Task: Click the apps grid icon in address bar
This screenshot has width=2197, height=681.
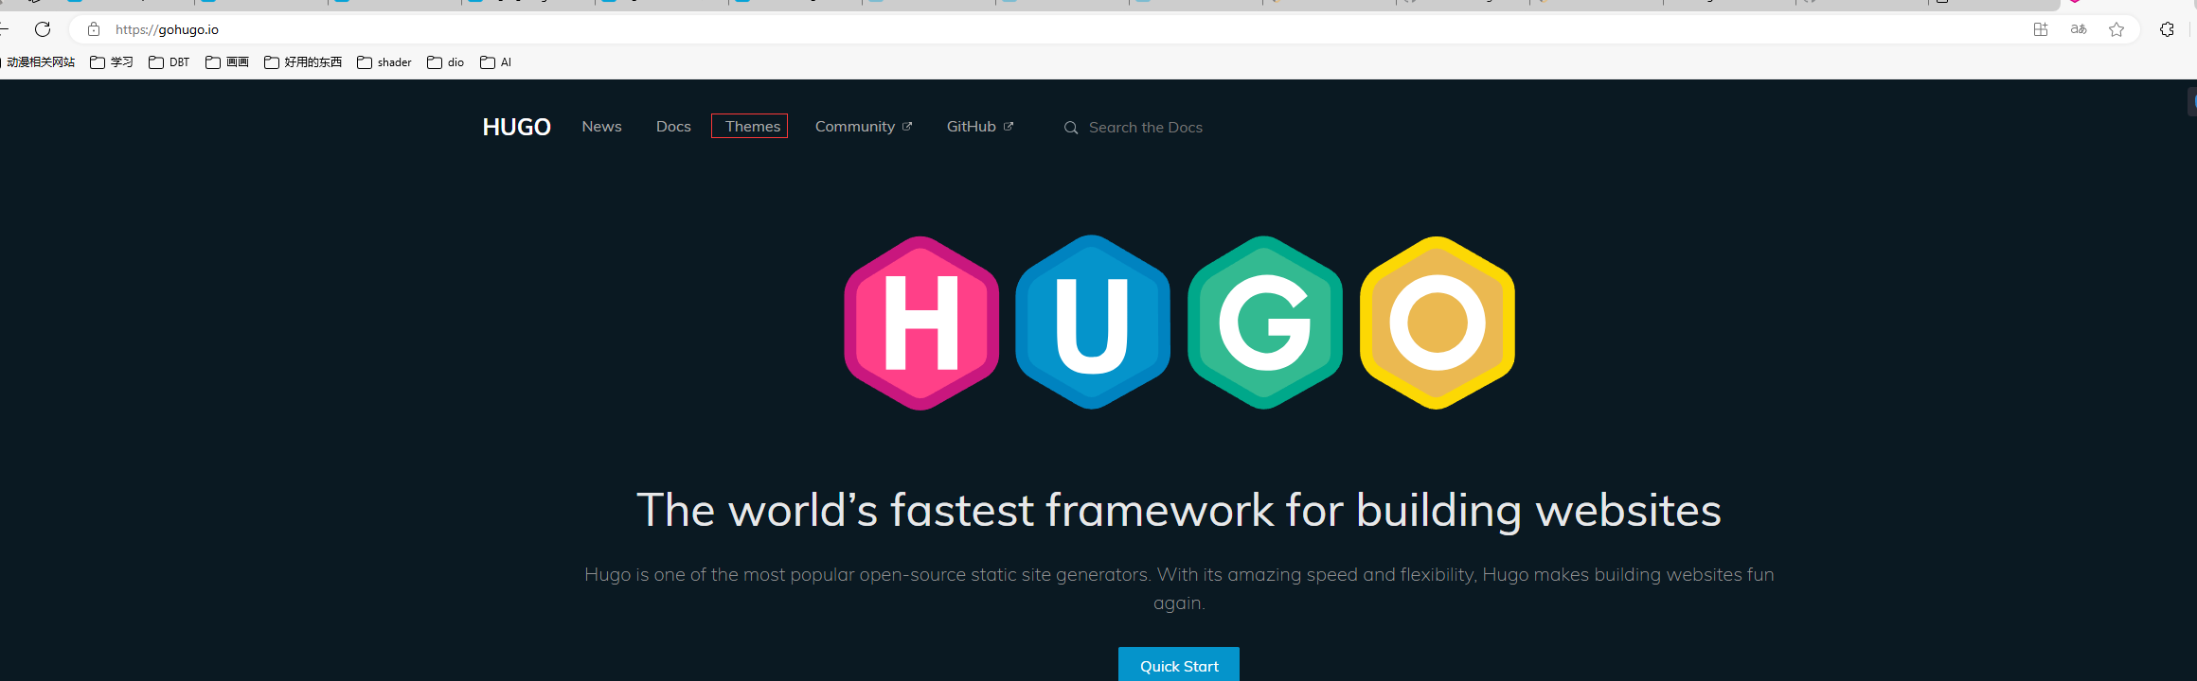Action: coord(2041,29)
